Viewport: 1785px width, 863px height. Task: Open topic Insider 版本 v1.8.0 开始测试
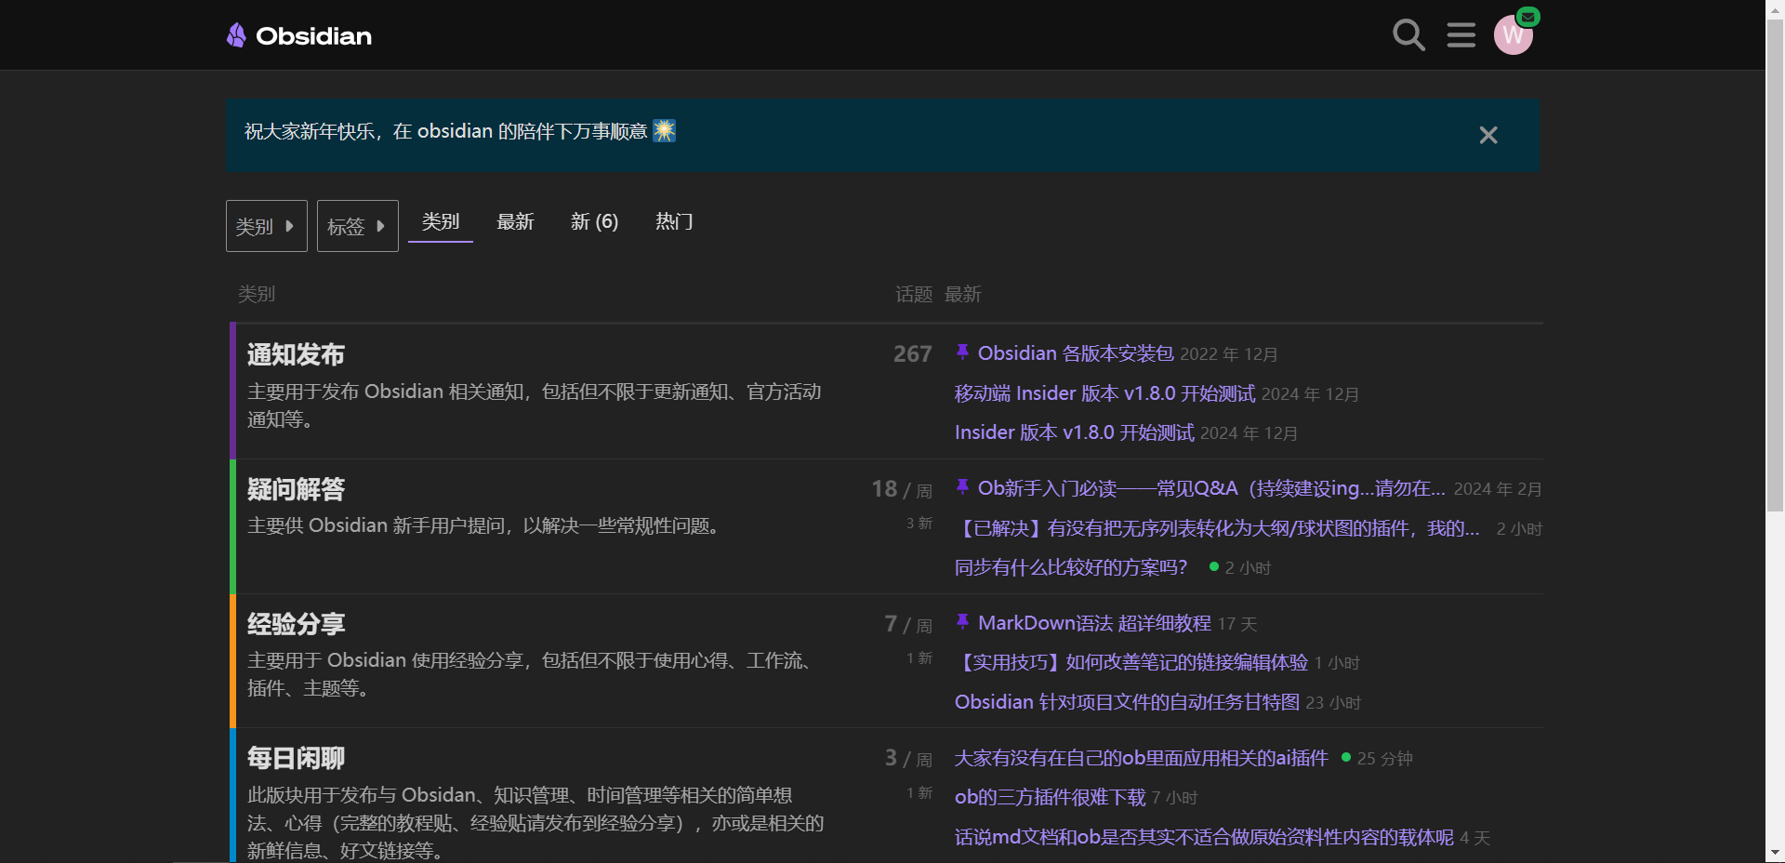(1074, 432)
